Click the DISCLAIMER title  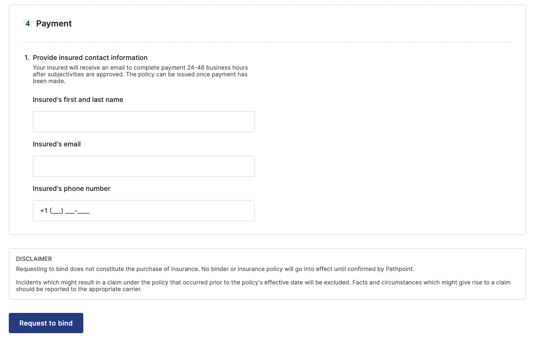pyautogui.click(x=34, y=259)
